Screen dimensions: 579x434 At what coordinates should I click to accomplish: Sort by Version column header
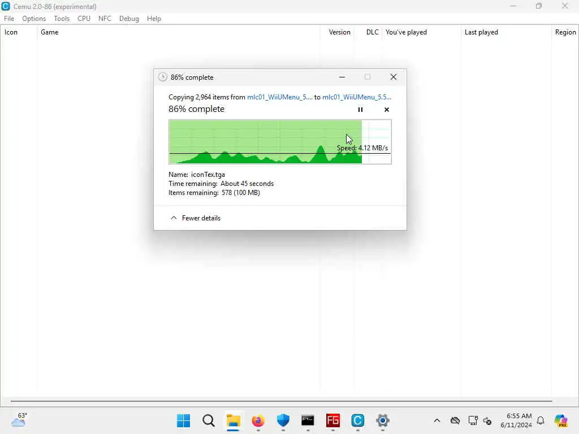[337, 32]
